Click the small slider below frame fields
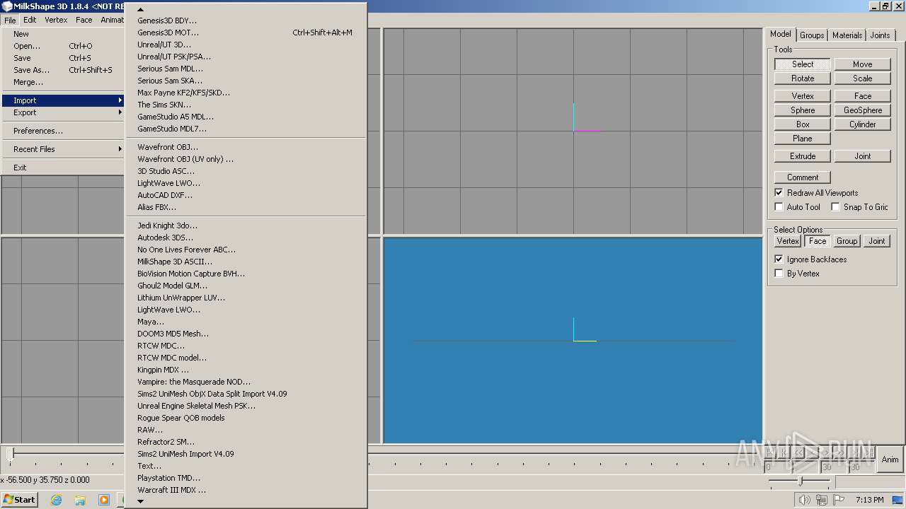 tap(800, 481)
